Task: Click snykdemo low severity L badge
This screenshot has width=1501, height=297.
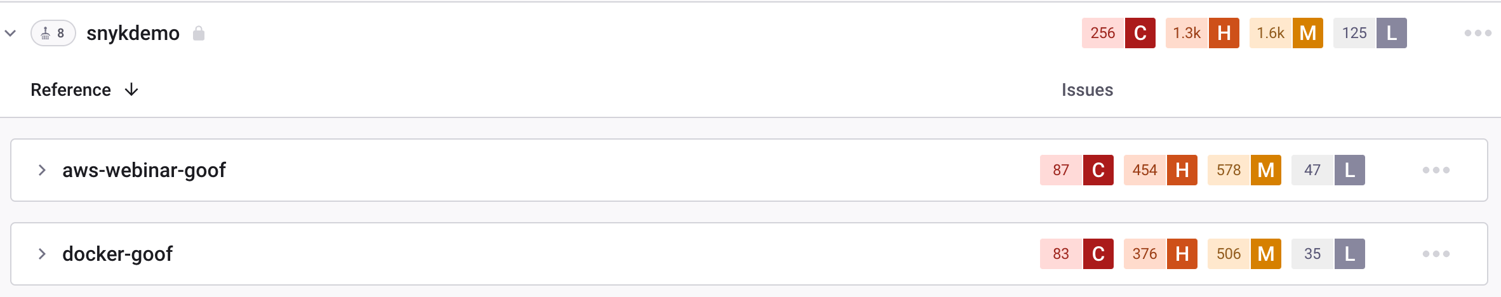Action: click(1391, 33)
